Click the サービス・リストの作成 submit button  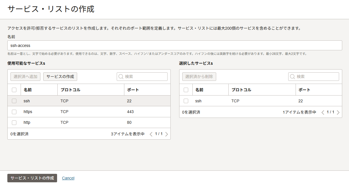pyautogui.click(x=32, y=178)
